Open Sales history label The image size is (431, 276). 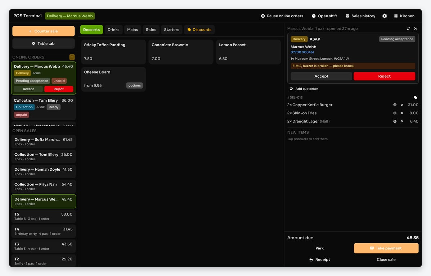[363, 16]
